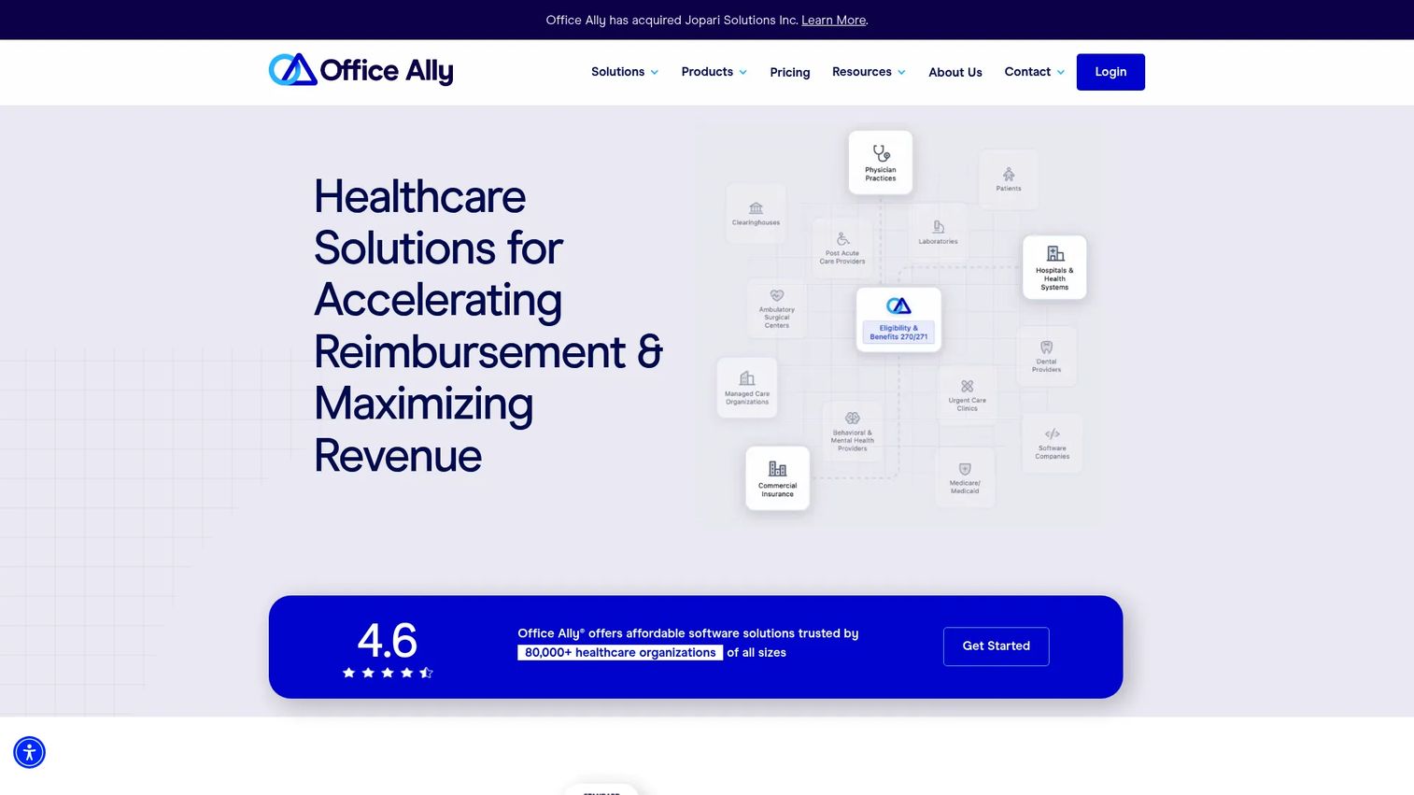Expand the Products dropdown menu
The image size is (1414, 795).
tap(714, 72)
